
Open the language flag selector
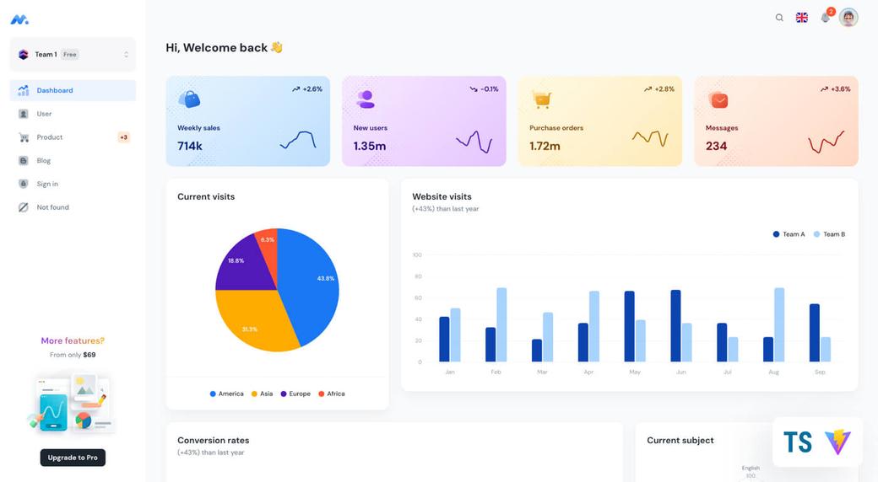[802, 18]
